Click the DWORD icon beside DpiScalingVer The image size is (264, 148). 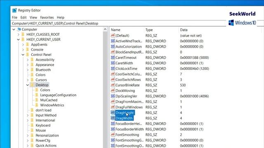pos(113,96)
